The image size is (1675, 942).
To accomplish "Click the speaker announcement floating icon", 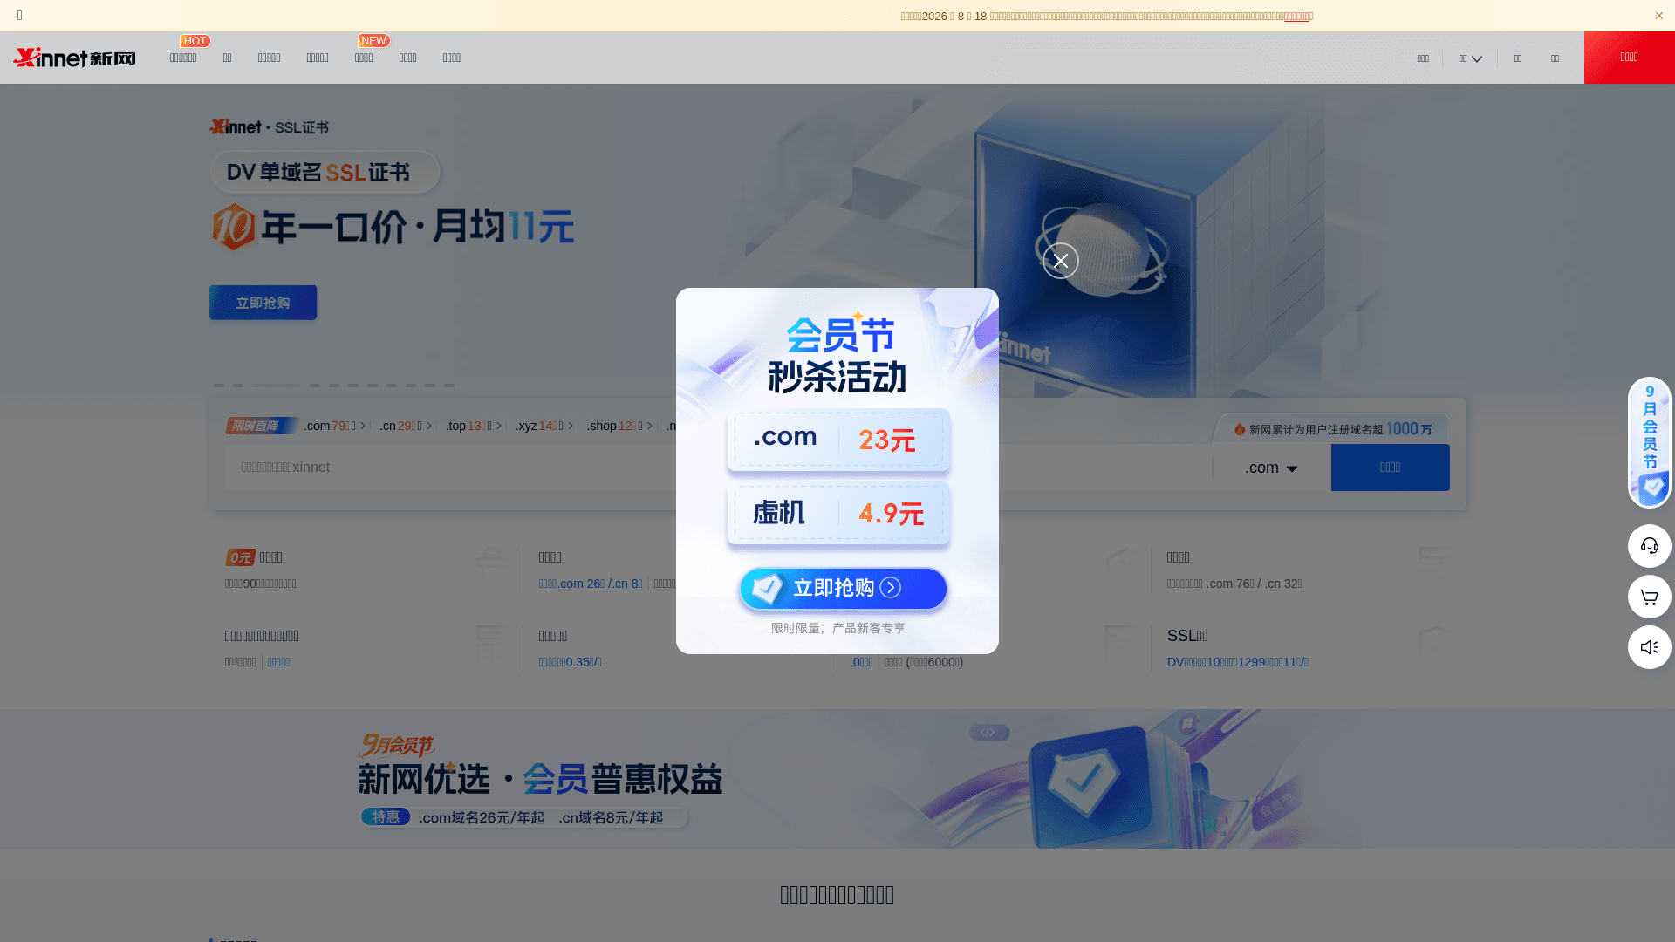I will pos(1650,647).
